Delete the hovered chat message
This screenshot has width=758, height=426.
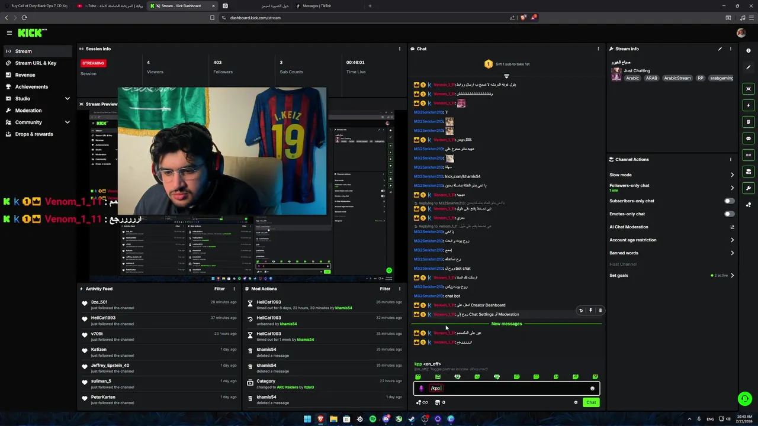600,311
